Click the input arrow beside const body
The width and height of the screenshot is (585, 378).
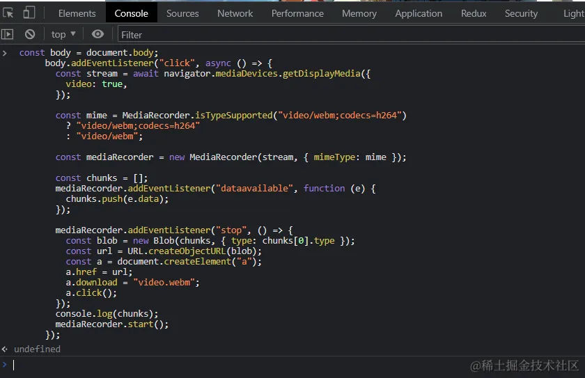click(5, 53)
